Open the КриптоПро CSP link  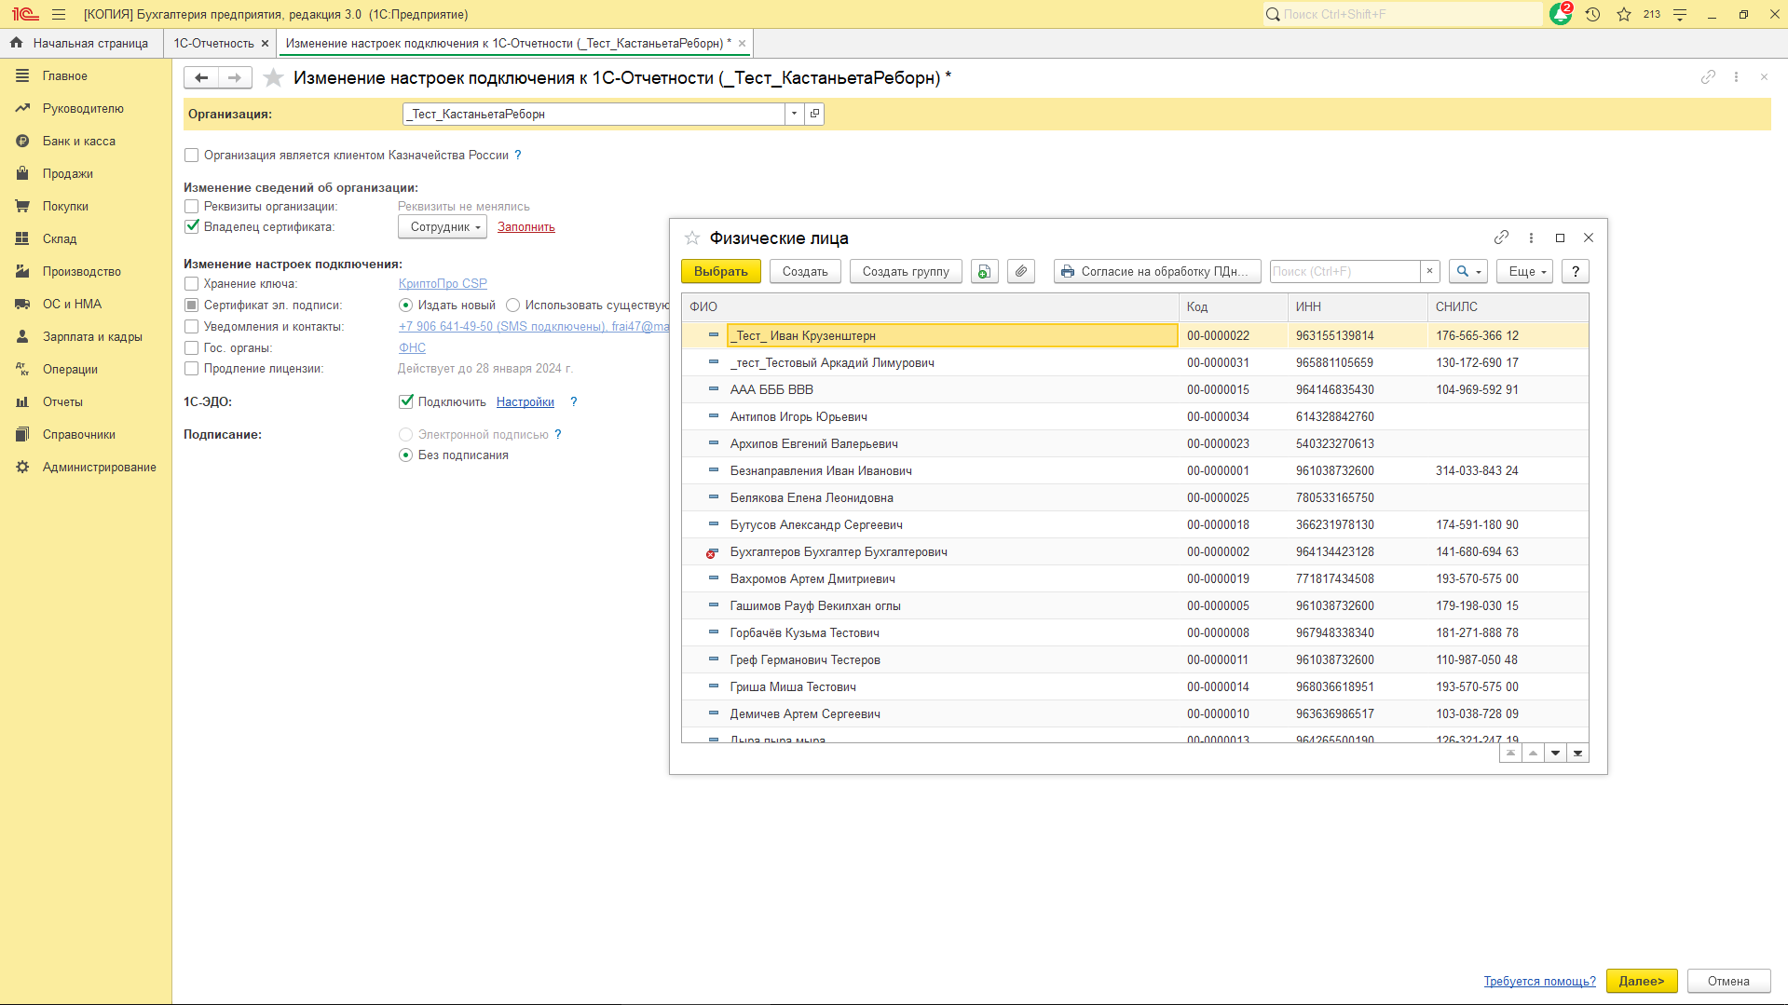click(x=443, y=283)
